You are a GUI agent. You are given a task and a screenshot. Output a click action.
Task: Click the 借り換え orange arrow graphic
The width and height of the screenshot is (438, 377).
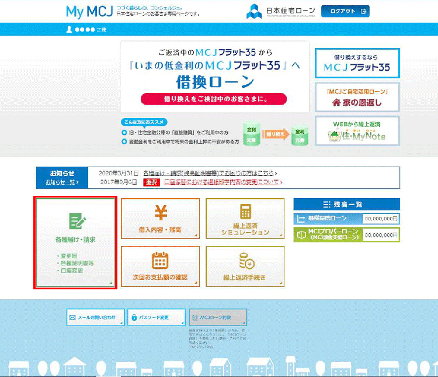click(x=276, y=134)
